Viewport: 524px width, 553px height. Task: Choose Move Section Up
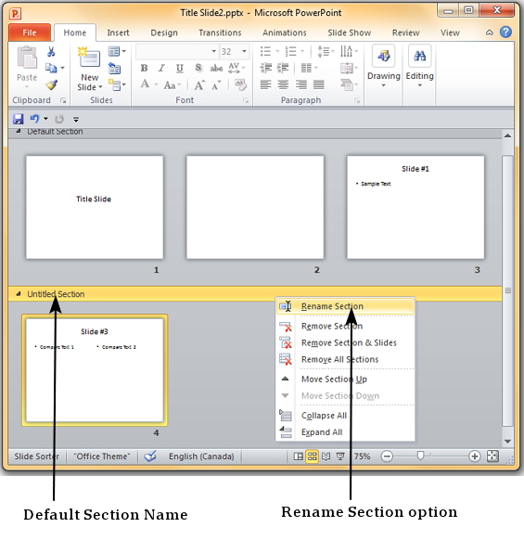(x=345, y=379)
